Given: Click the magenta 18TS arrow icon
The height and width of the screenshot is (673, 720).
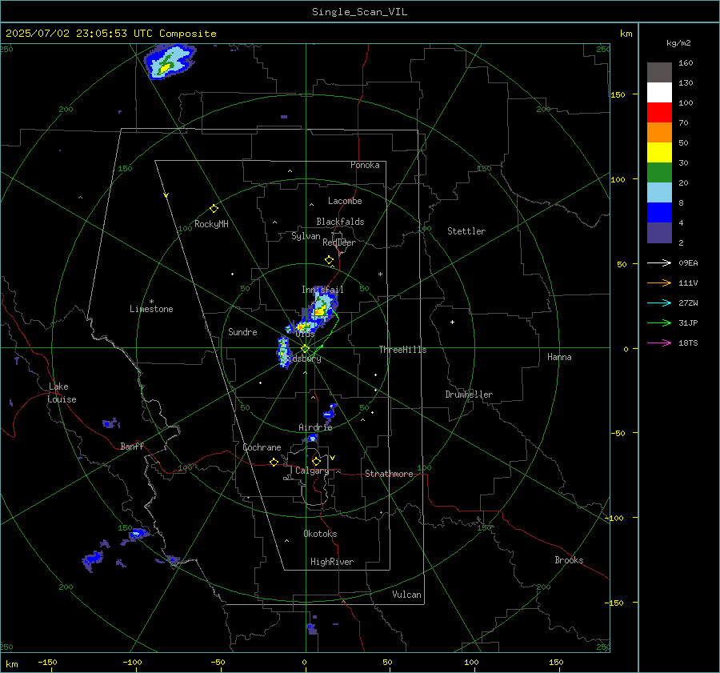Looking at the screenshot, I should click(x=659, y=343).
